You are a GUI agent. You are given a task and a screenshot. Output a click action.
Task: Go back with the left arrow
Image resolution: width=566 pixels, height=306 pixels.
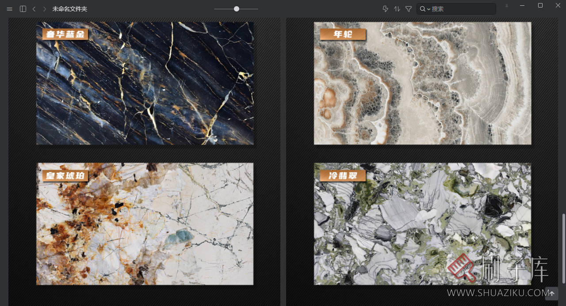tap(34, 9)
